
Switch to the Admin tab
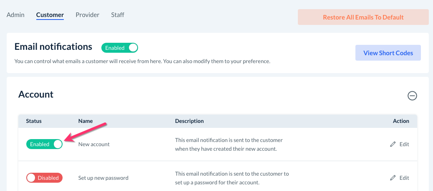coord(15,15)
